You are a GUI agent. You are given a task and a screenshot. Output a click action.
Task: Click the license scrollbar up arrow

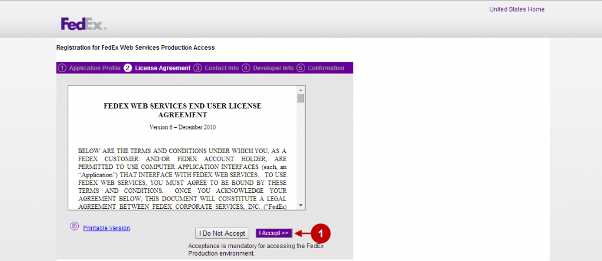300,89
